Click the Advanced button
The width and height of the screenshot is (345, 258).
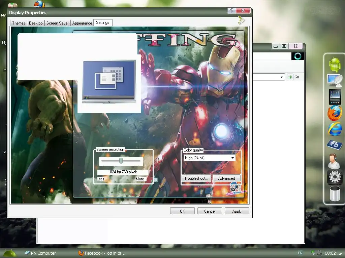[x=227, y=178]
